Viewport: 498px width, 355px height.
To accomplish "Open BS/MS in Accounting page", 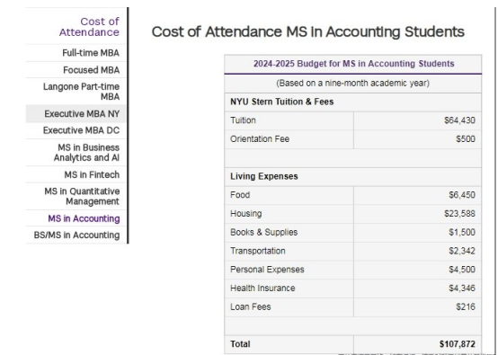I will [77, 235].
